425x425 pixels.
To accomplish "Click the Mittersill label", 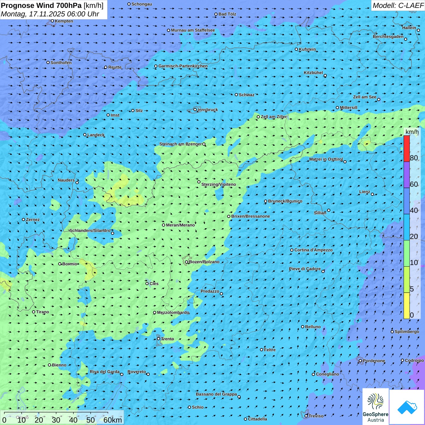I will (x=348, y=107).
